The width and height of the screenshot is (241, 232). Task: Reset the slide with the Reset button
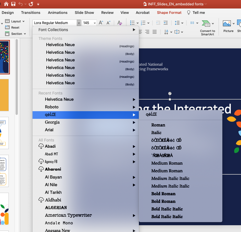point(12,27)
